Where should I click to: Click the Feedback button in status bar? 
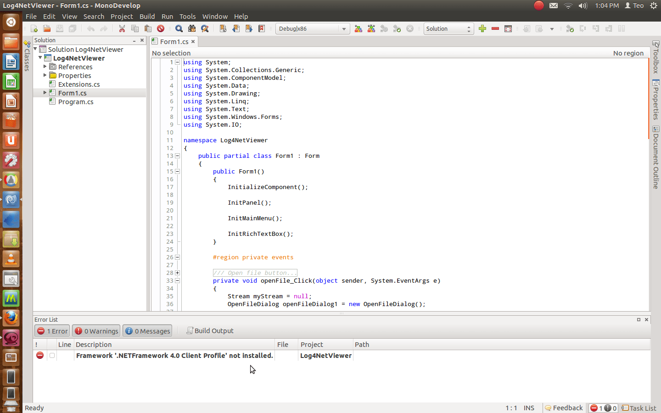(x=564, y=408)
